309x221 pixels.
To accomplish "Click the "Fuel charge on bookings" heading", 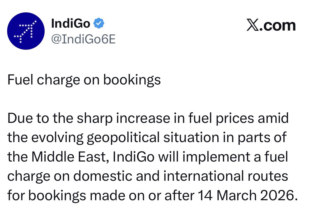I will (x=84, y=80).
